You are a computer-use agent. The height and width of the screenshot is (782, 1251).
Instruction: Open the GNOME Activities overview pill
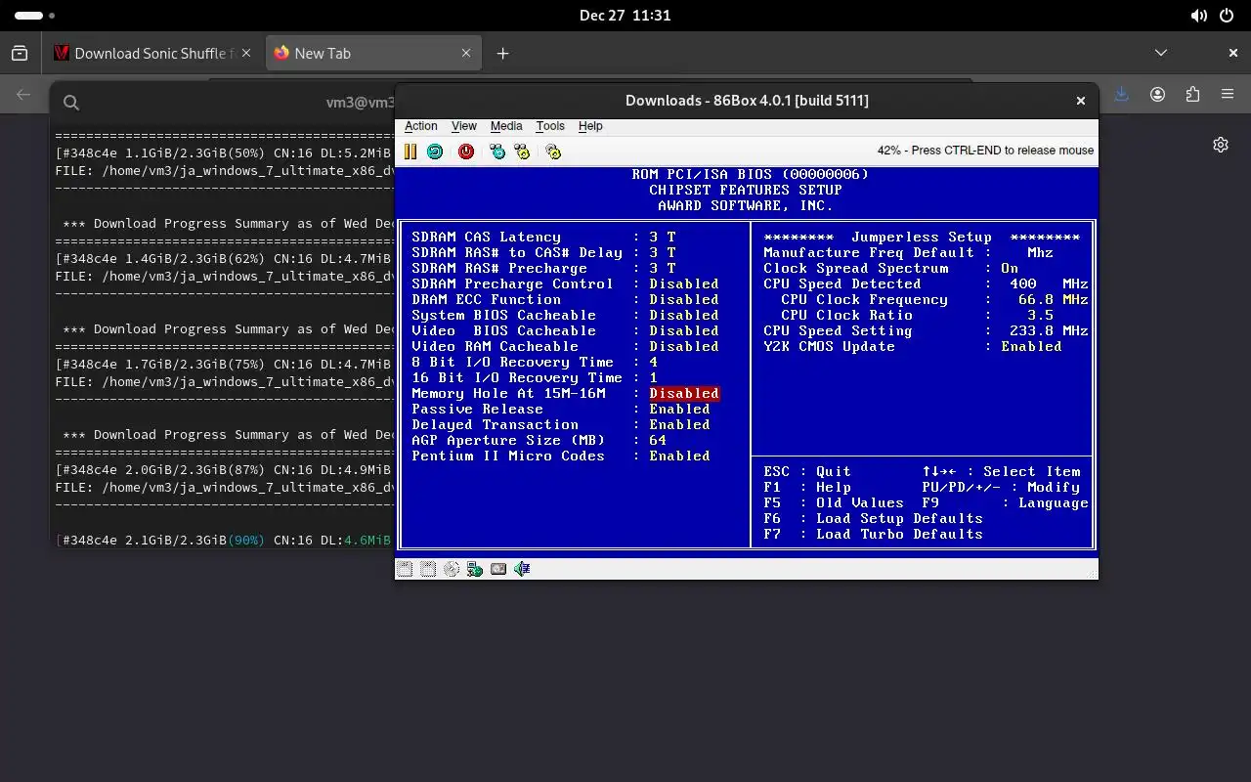click(35, 16)
